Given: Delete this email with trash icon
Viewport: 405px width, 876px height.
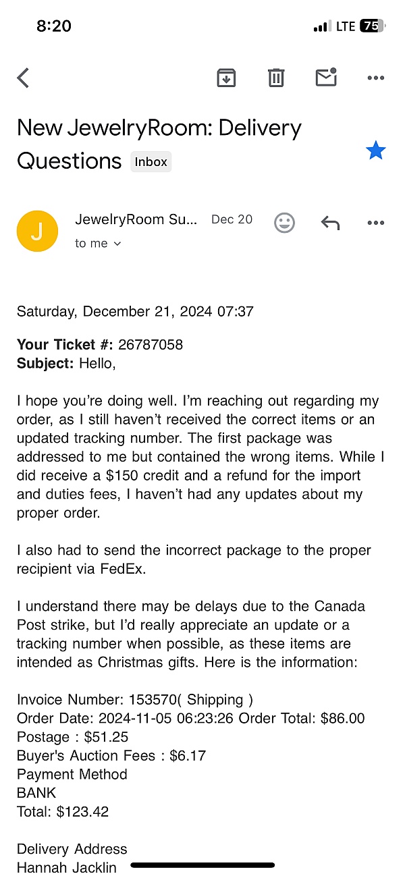Looking at the screenshot, I should [276, 78].
